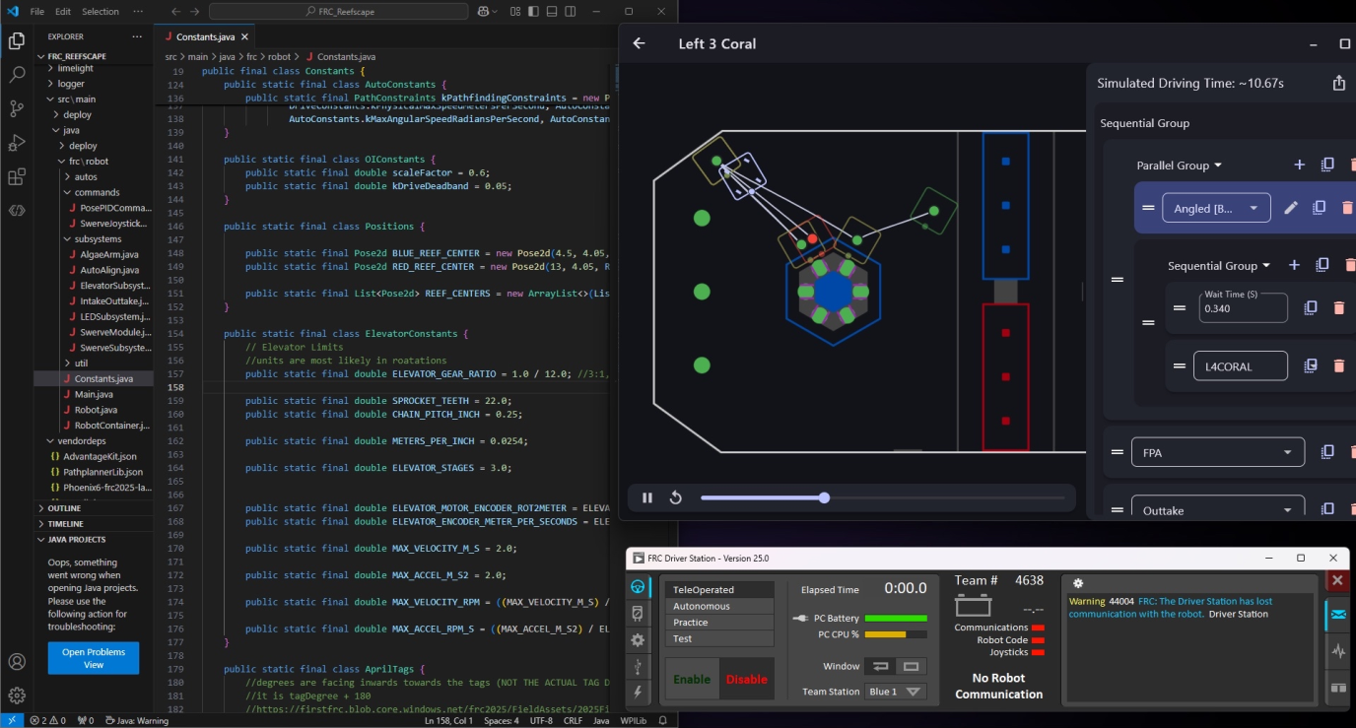Open the Selection menu in VS Code
This screenshot has width=1356, height=728.
[100, 12]
